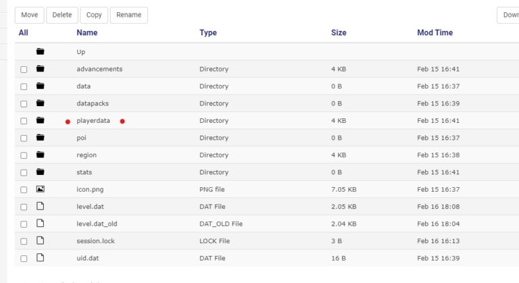Viewport: 519px width, 283px height.
Task: Tick the checkbox for the stats directory
Action: [24, 172]
